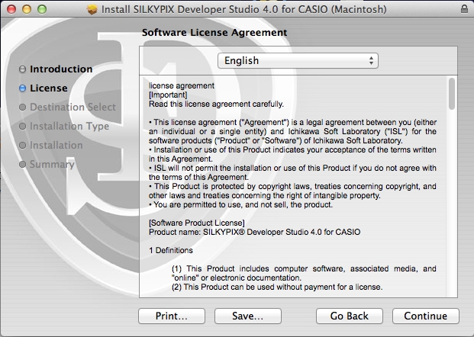Click the bullet beside Destination Select
The image size is (474, 337).
(22, 108)
